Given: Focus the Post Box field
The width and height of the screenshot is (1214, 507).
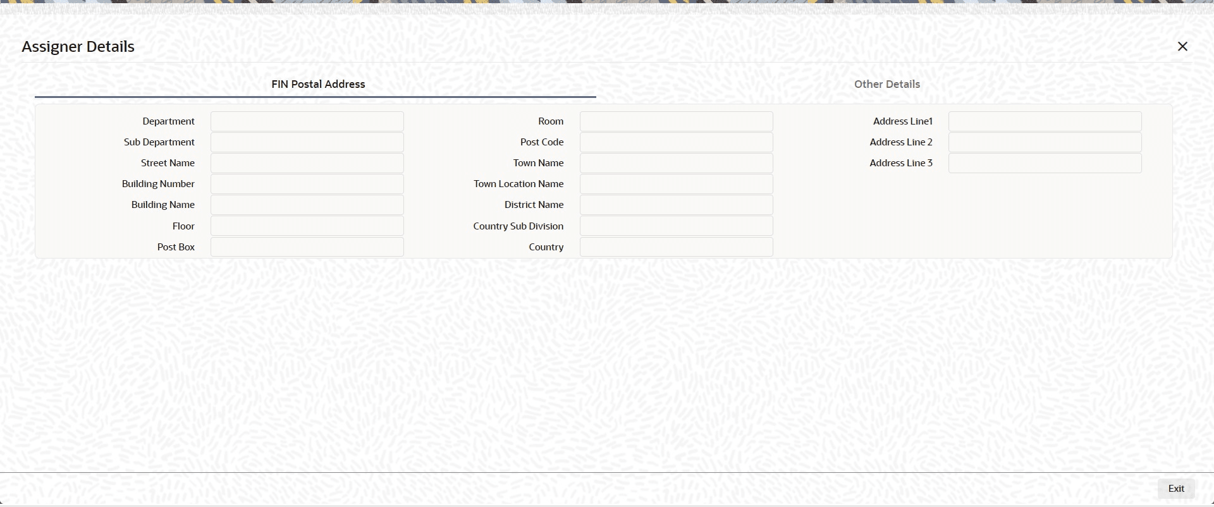Looking at the screenshot, I should 307,247.
